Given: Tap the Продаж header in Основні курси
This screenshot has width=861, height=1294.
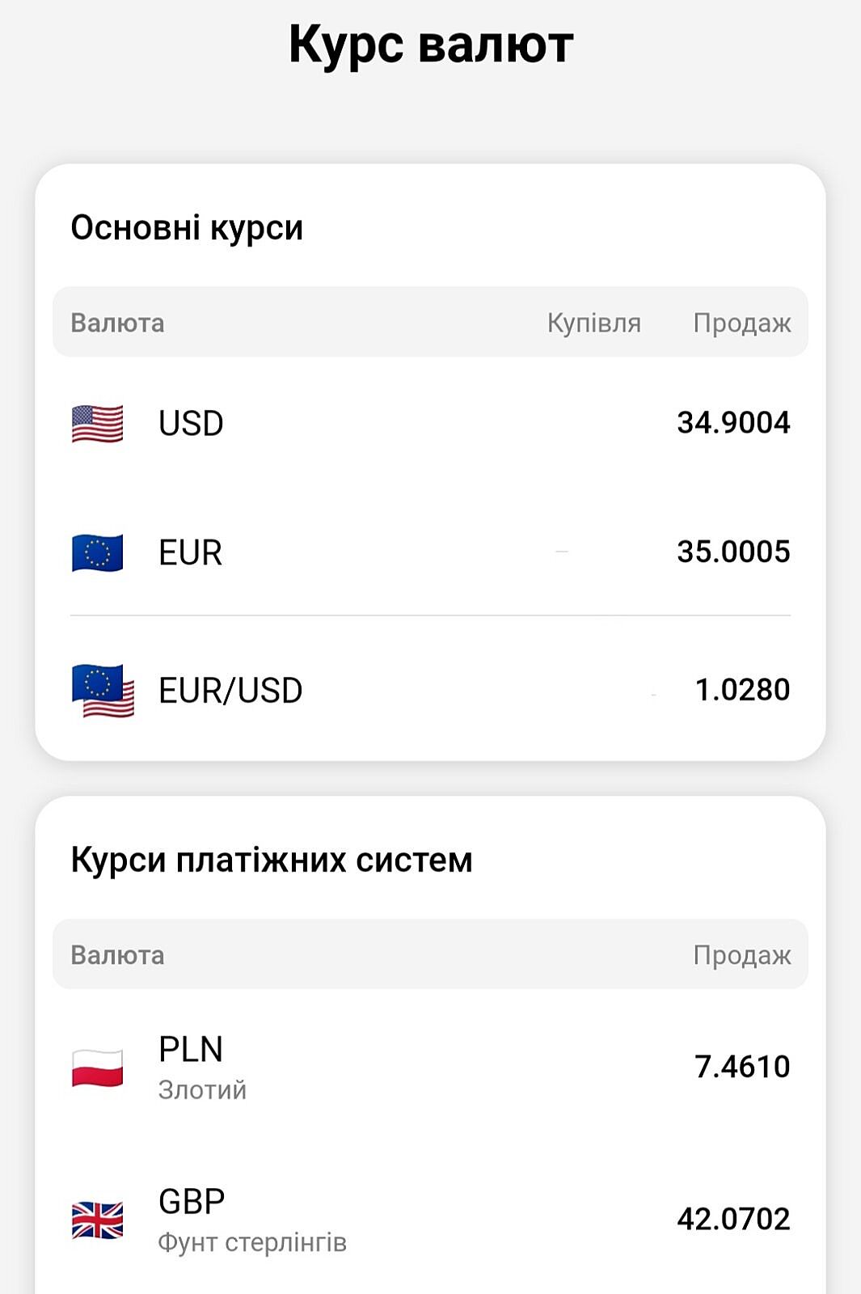Looking at the screenshot, I should 741,323.
